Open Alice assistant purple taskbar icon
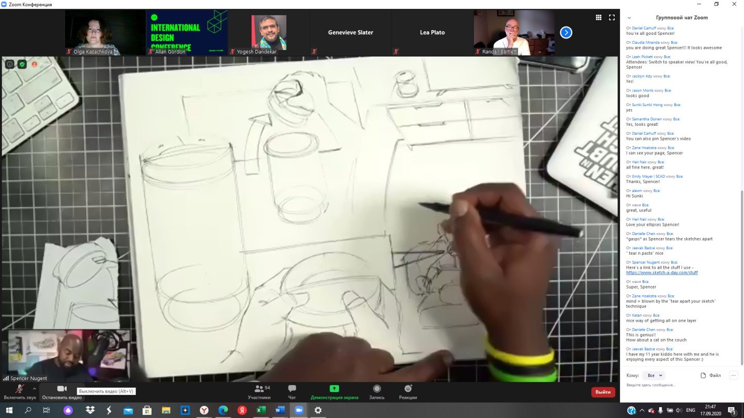Screen dimensions: 744x418 click(68, 410)
